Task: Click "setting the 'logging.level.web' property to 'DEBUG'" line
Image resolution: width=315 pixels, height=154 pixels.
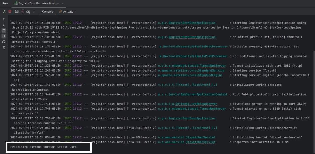Action: click(56, 61)
